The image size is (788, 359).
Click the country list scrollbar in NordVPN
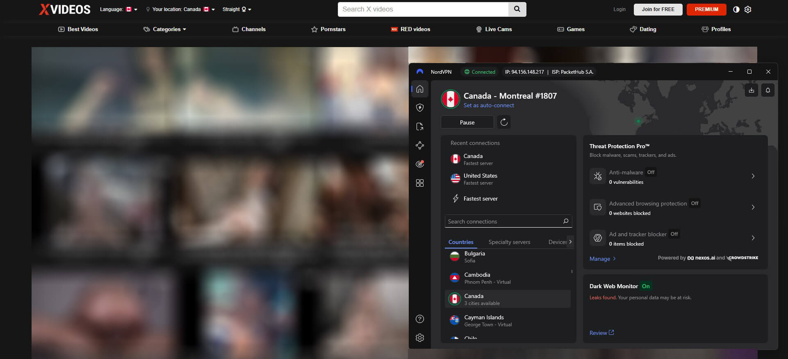pos(572,271)
